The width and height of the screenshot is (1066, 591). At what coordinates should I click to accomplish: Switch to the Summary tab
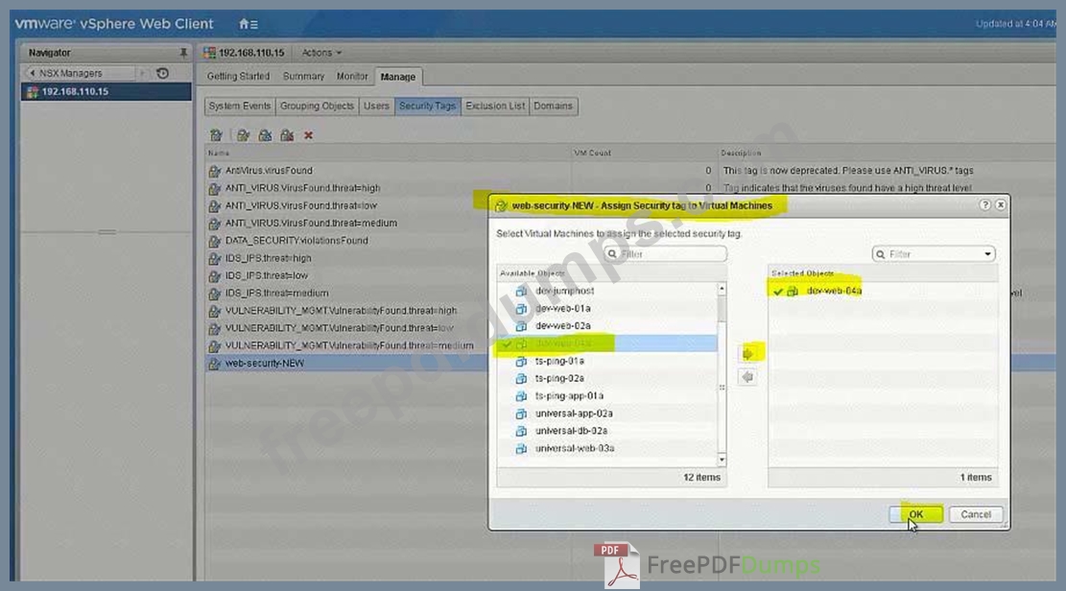point(303,76)
